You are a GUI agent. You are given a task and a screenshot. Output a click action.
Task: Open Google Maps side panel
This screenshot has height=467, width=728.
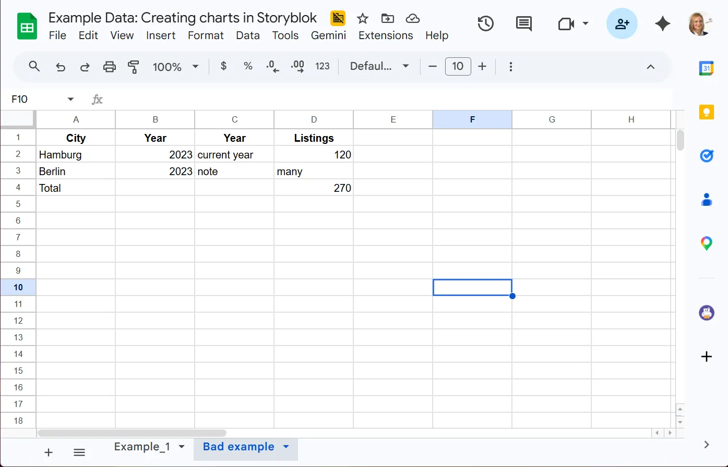click(707, 243)
